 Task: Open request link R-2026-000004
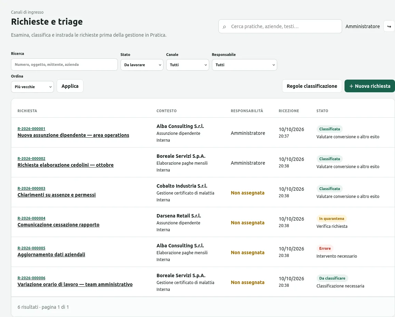[32, 219]
